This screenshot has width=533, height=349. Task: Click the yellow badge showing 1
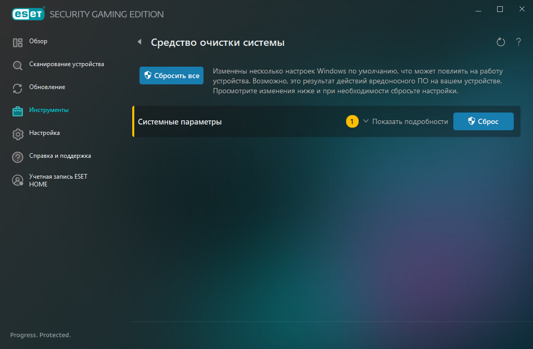point(352,121)
